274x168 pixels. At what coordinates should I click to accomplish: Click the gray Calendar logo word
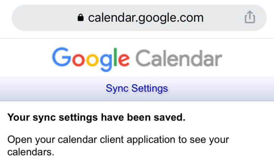pos(179,58)
